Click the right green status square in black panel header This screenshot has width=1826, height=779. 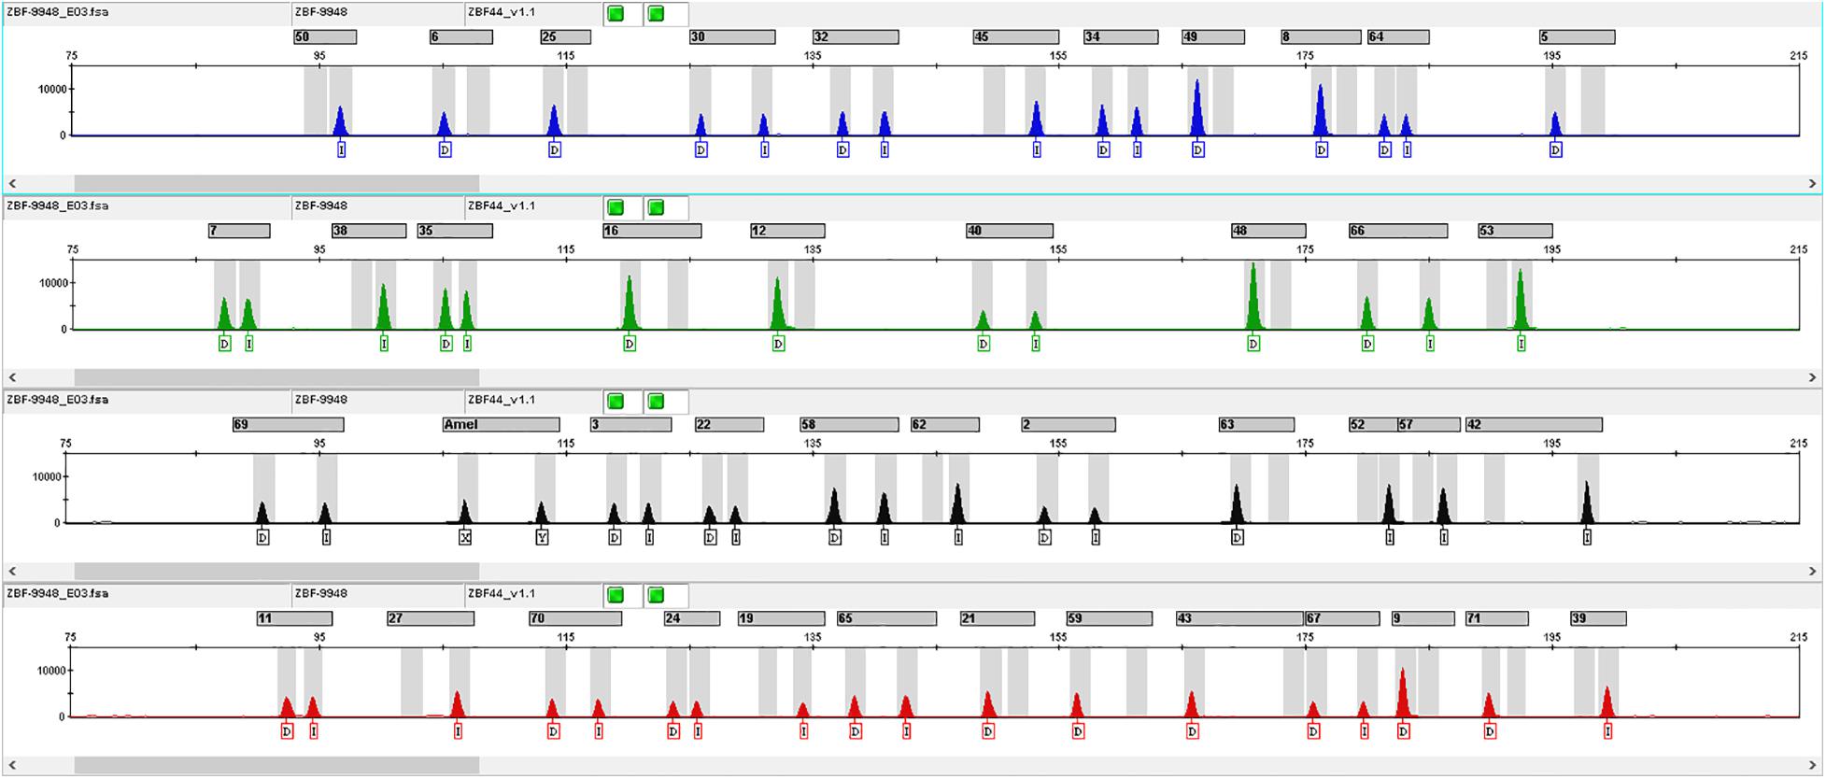click(x=656, y=402)
